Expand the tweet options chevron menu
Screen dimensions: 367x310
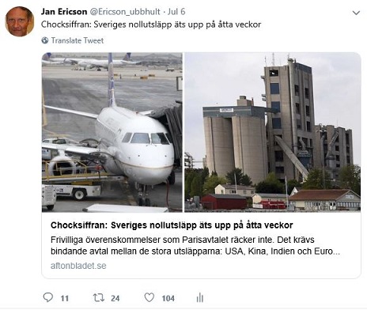point(356,13)
